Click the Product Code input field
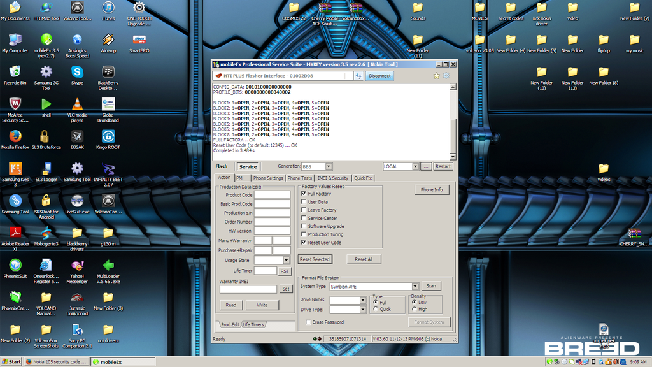The image size is (652, 367). (272, 195)
